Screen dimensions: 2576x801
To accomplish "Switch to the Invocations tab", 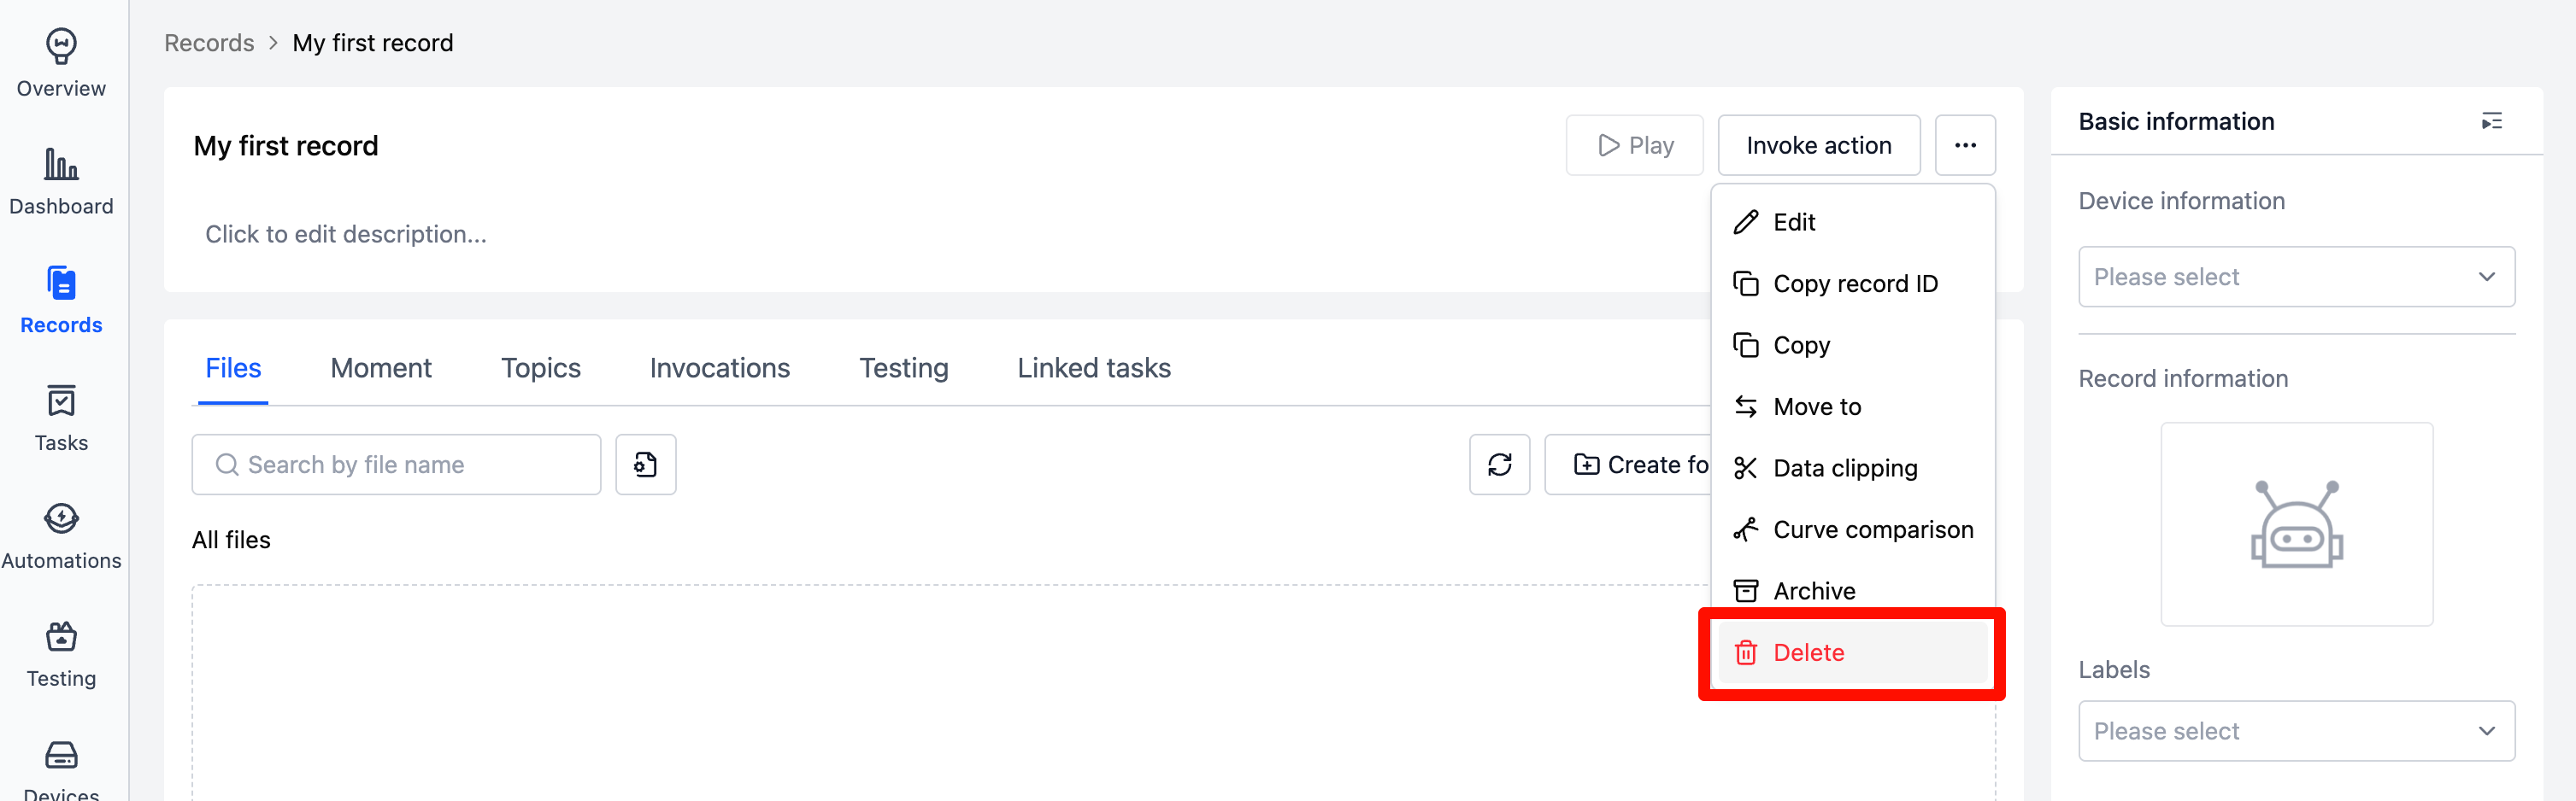I will [719, 367].
